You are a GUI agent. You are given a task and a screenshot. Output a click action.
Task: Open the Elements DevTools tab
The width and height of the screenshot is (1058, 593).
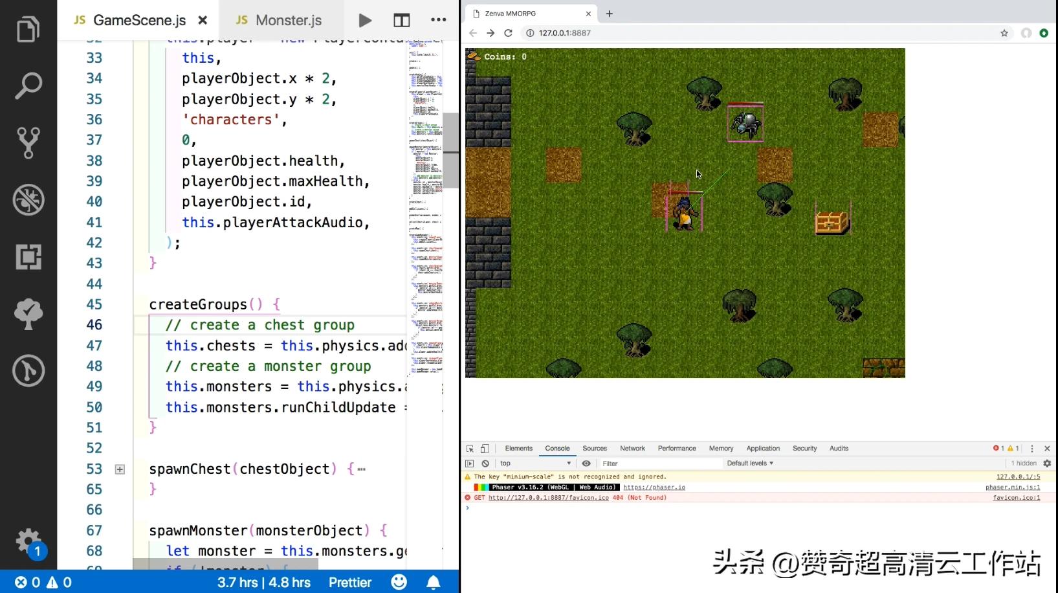point(519,449)
